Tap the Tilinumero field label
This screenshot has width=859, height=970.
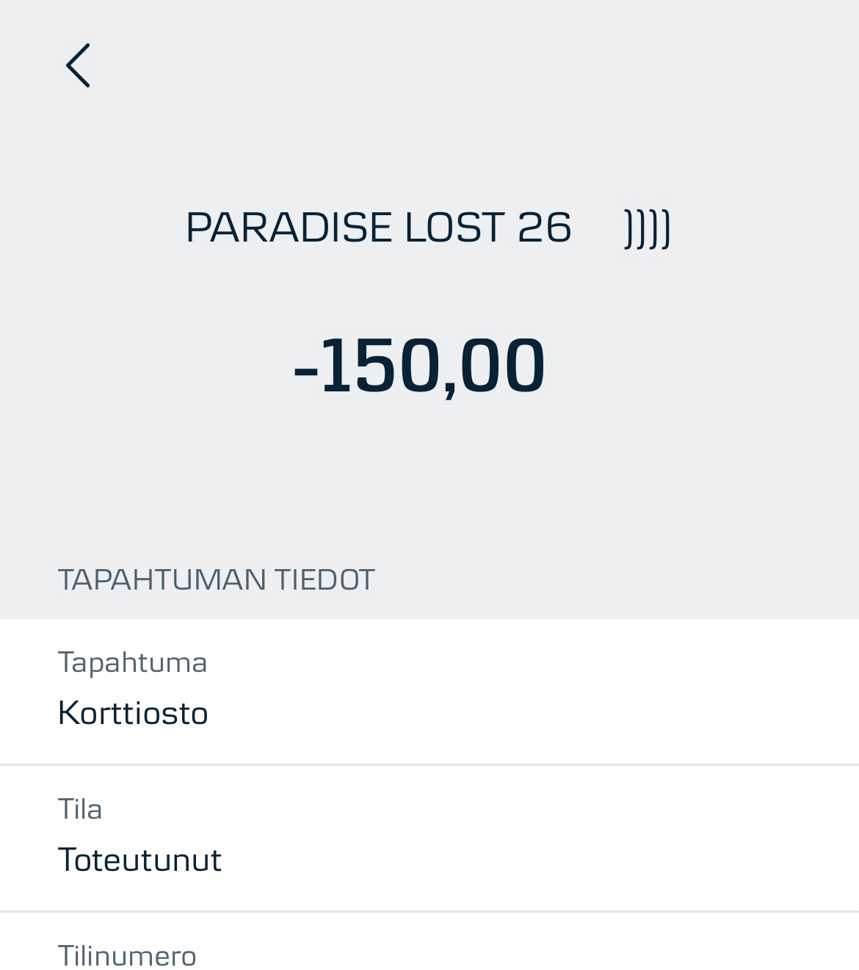point(127,956)
